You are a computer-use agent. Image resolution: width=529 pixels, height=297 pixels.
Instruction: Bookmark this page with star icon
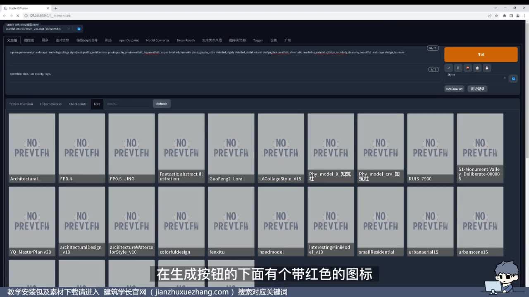496,16
